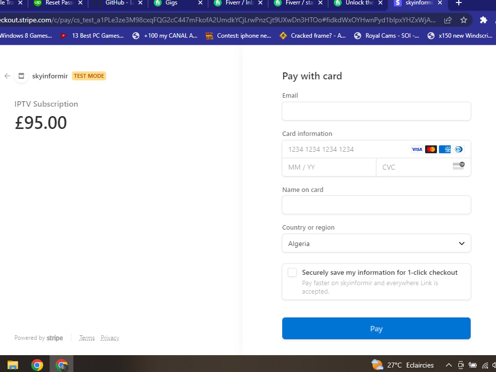The height and width of the screenshot is (372, 496).
Task: Open first Chrome icon in taskbar
Action: tap(37, 365)
